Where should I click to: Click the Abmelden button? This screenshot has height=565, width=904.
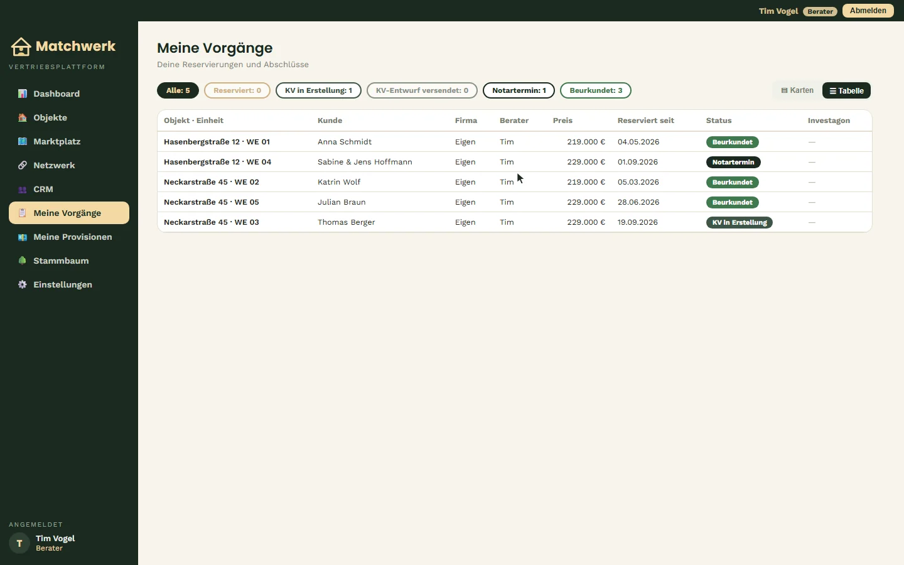(868, 11)
